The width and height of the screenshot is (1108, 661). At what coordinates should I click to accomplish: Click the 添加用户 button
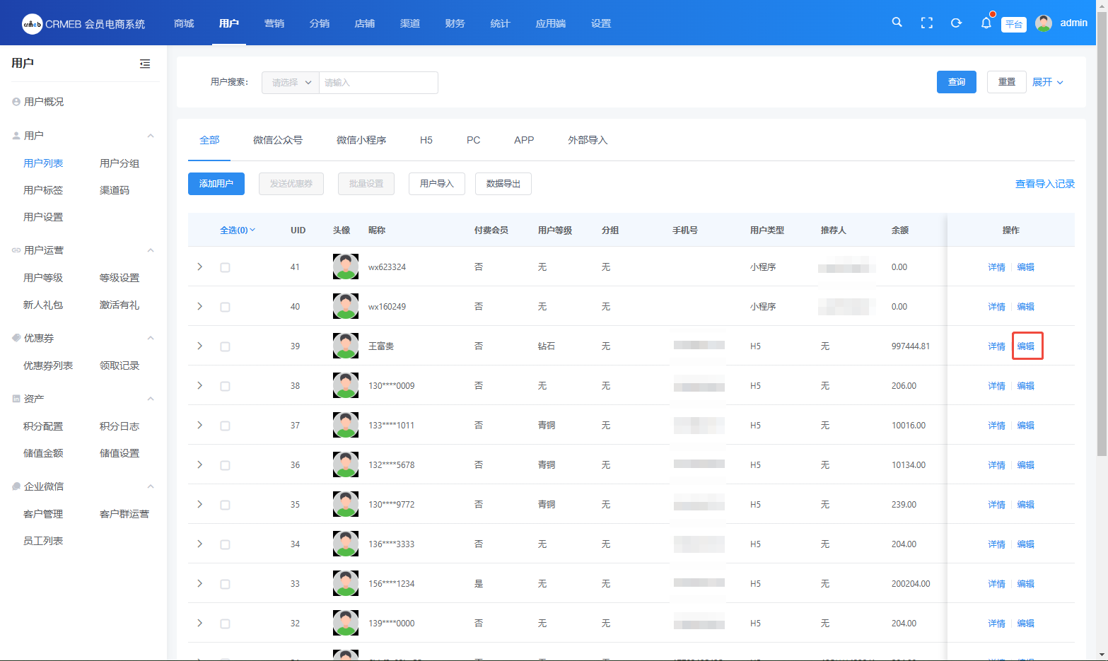pos(216,184)
